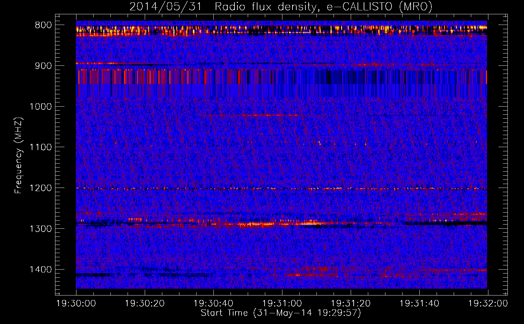Click the 19:31:40 time tick label

419,304
